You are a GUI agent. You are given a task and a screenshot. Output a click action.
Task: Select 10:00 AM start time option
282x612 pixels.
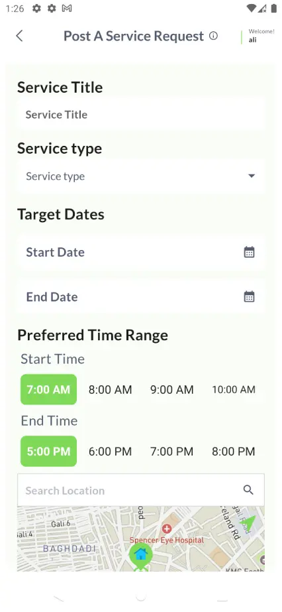[x=234, y=389]
